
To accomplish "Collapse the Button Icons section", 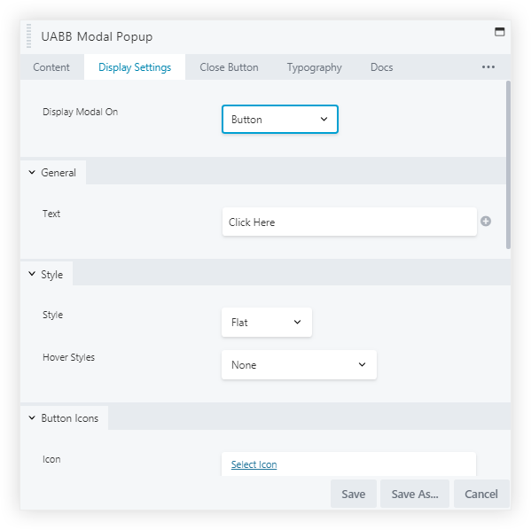I will (64, 418).
